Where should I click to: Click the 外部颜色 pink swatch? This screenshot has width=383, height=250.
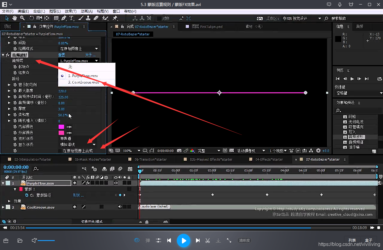61,133
